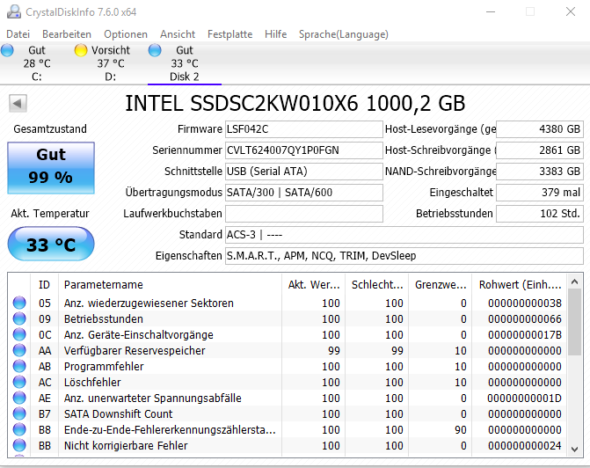Viewport: 590px width, 468px height.
Task: Click the 33 °C temperature button
Action: tap(51, 244)
